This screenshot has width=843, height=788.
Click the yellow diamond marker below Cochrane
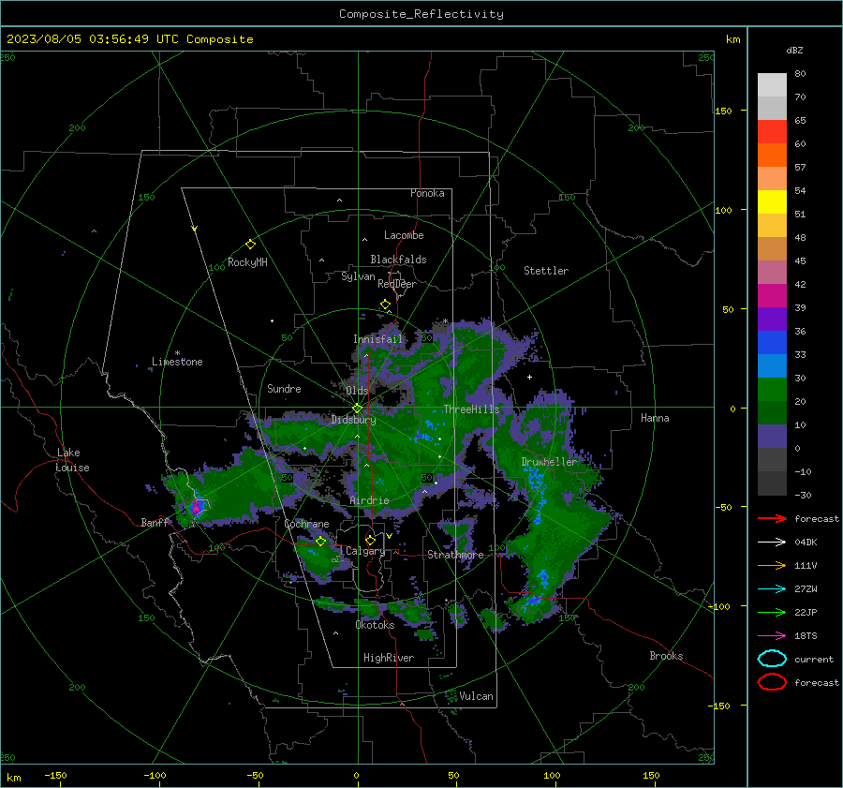[x=320, y=541]
